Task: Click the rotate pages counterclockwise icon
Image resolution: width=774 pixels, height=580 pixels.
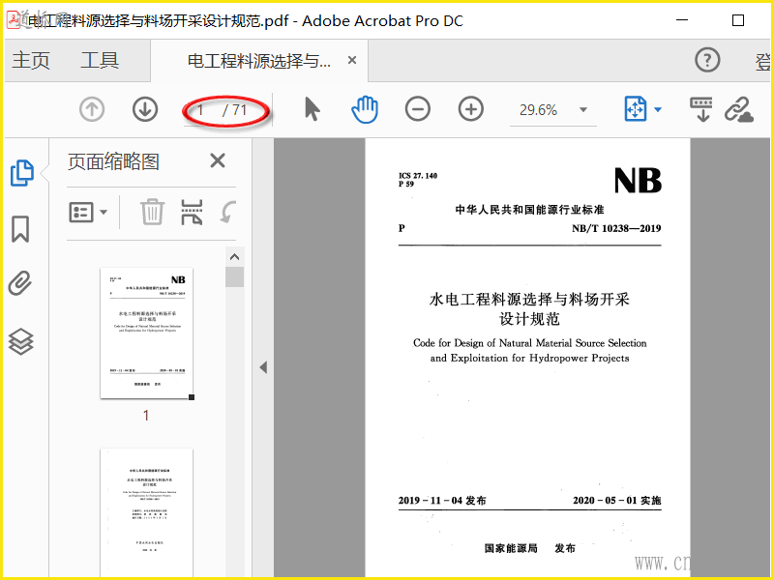Action: 228,212
